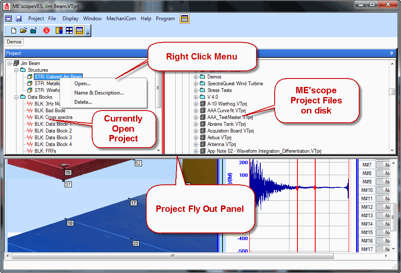Viewport: 401px width, 273px height.
Task: Expand the SpectraQuest Wind Turbine folder
Action: 196,84
